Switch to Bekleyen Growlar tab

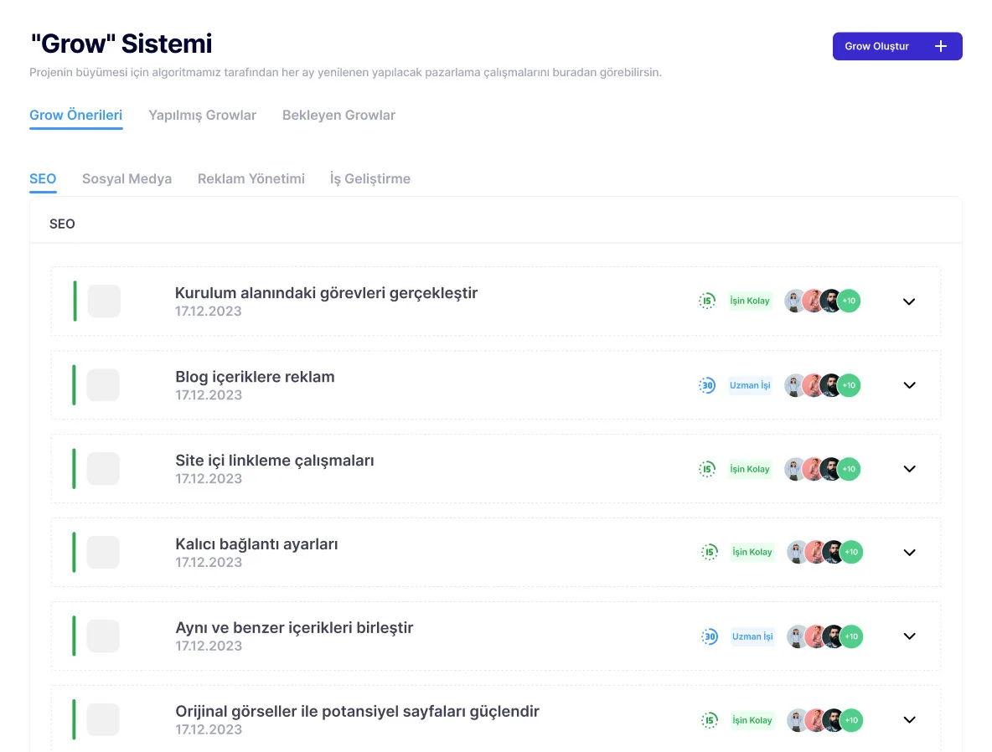pos(338,115)
